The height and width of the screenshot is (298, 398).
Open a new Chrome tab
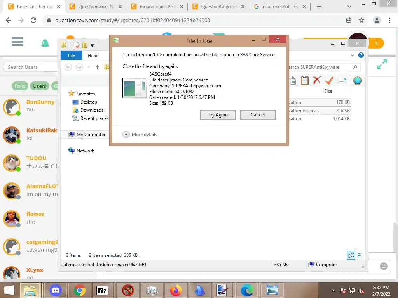coord(319,7)
